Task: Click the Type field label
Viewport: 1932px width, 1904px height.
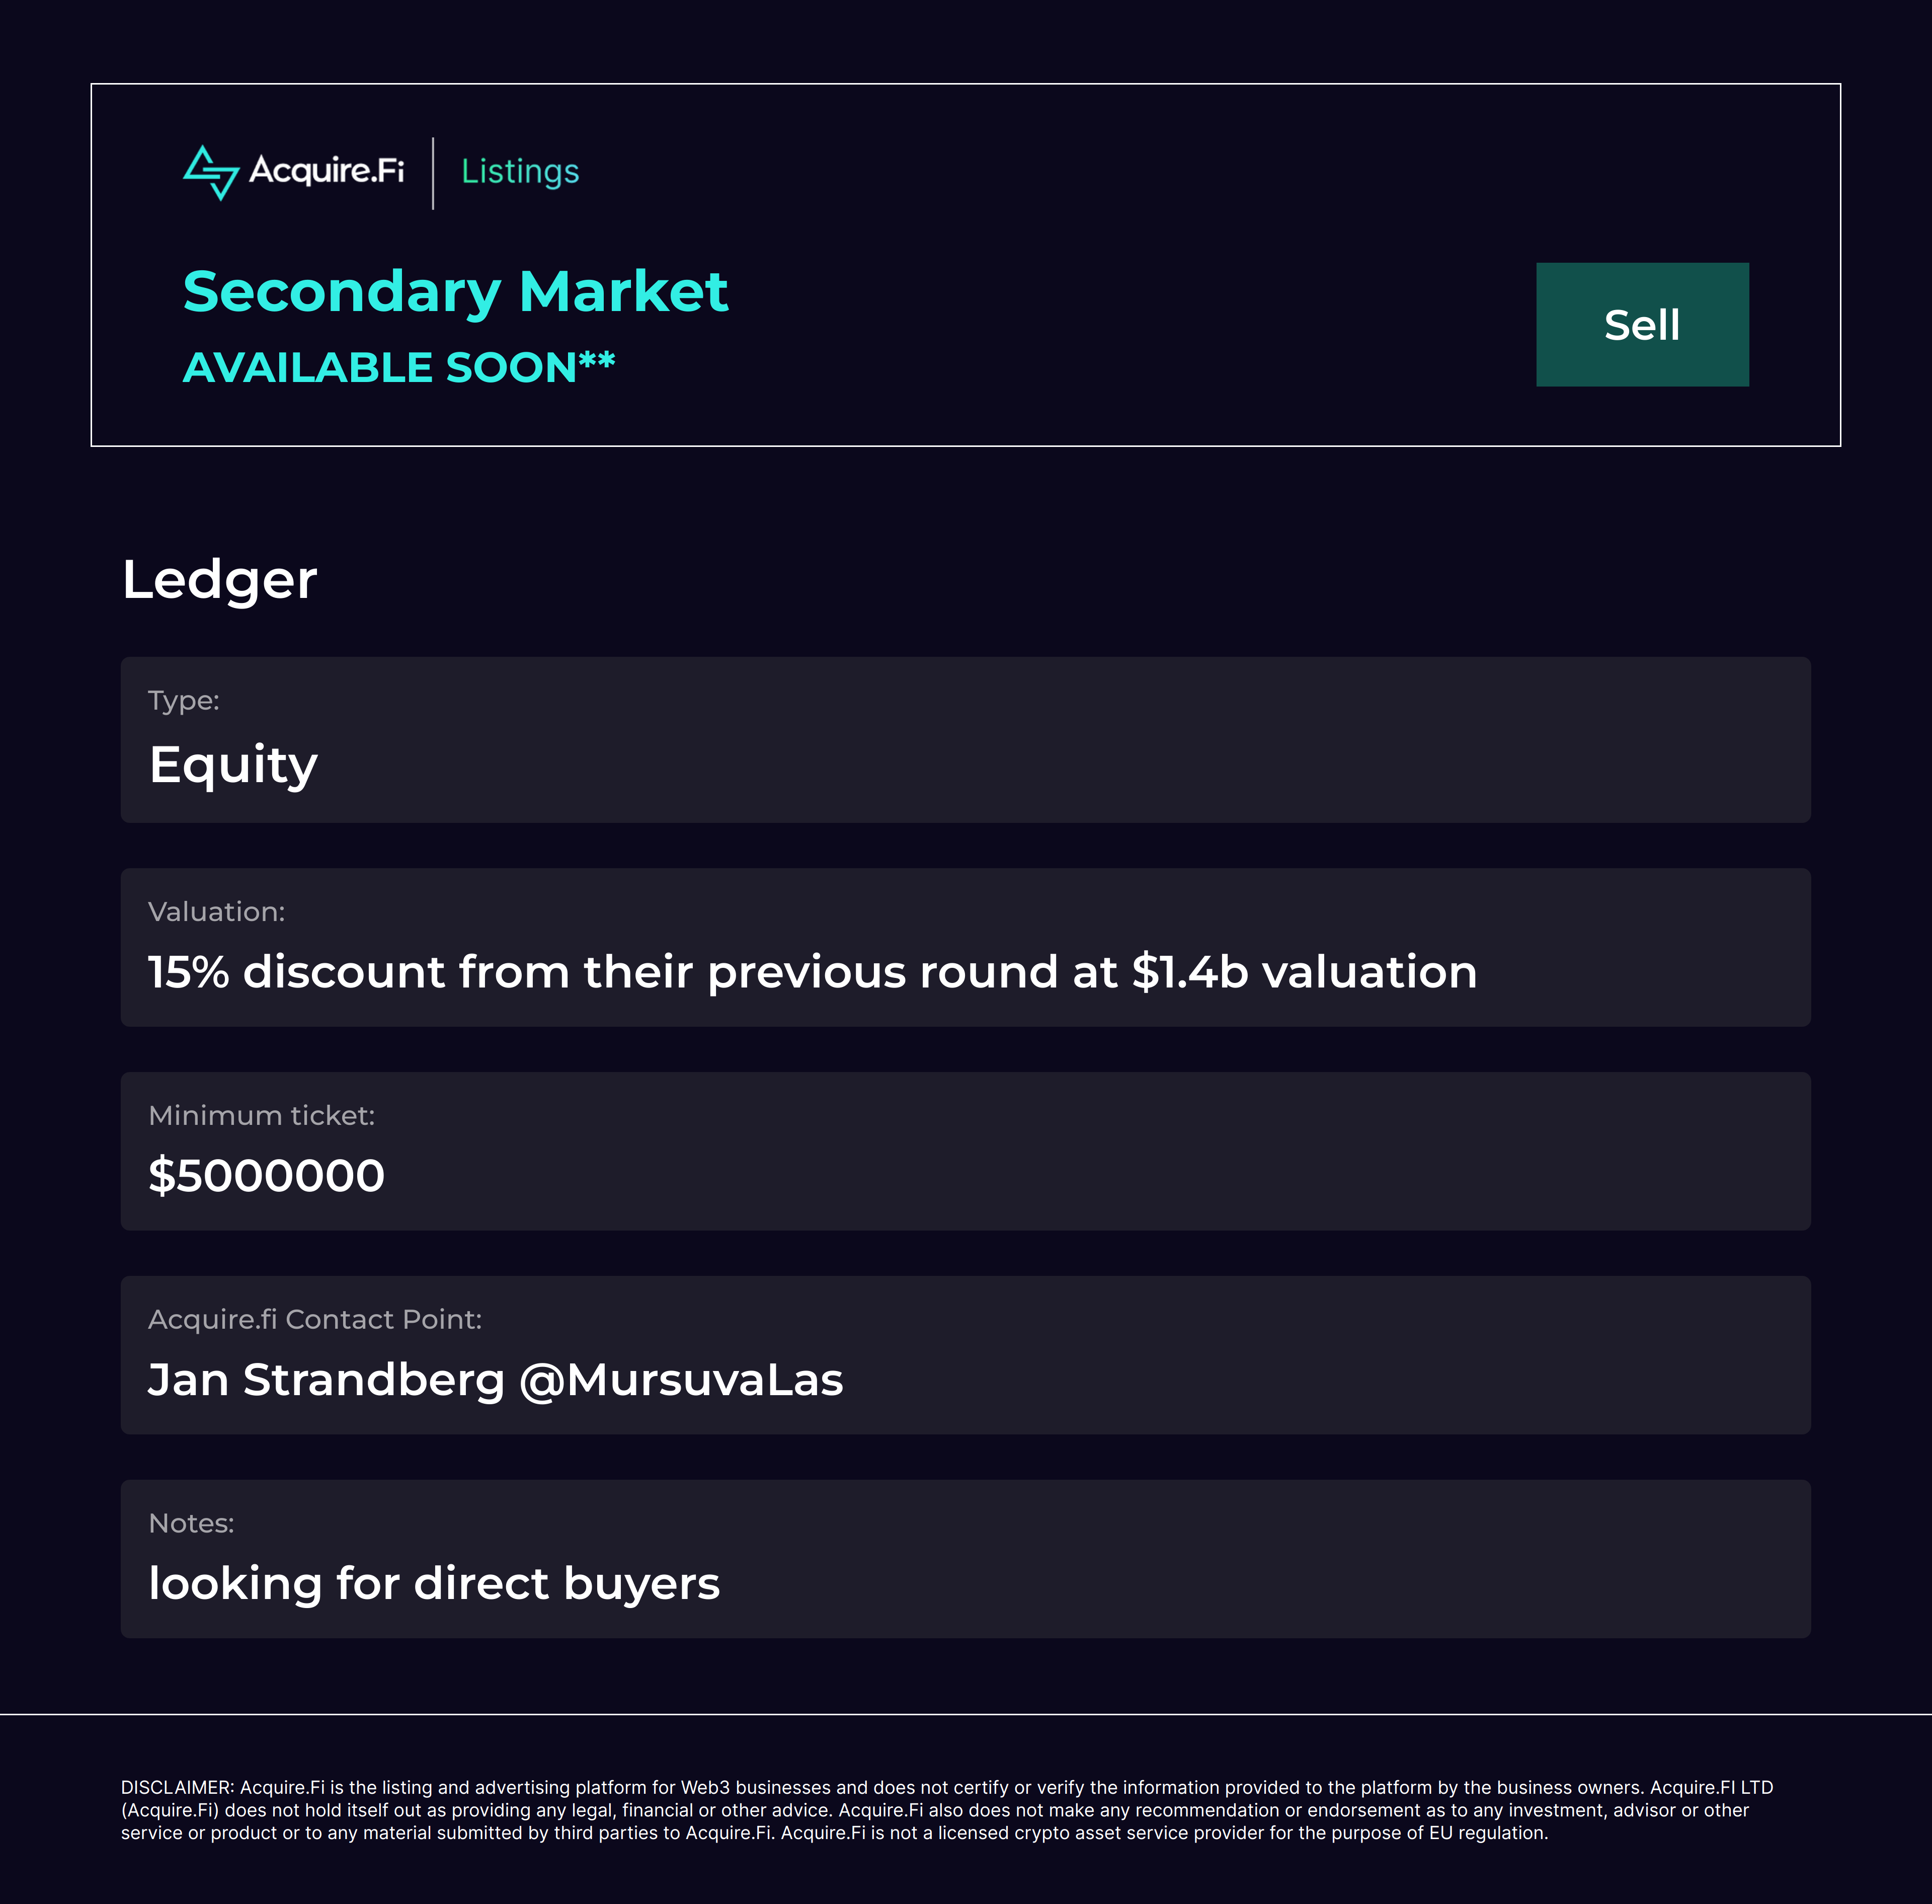Action: 184,700
